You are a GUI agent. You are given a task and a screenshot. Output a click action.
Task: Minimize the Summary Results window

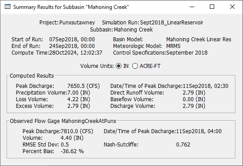(192, 7)
